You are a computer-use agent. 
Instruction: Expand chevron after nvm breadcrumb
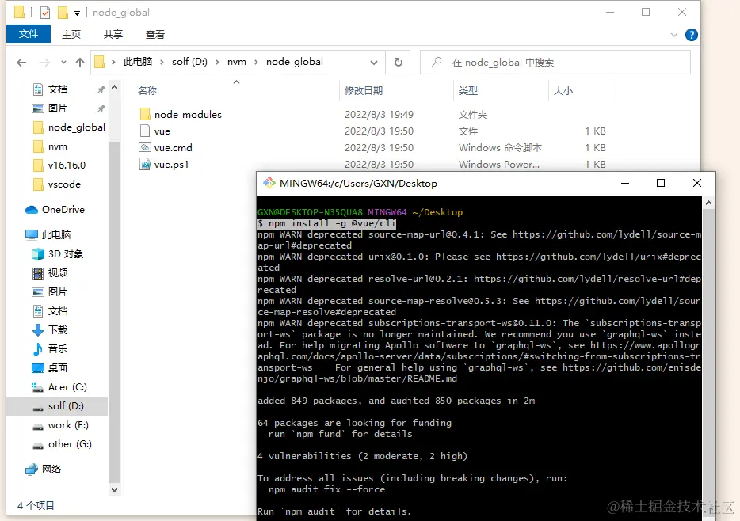256,63
